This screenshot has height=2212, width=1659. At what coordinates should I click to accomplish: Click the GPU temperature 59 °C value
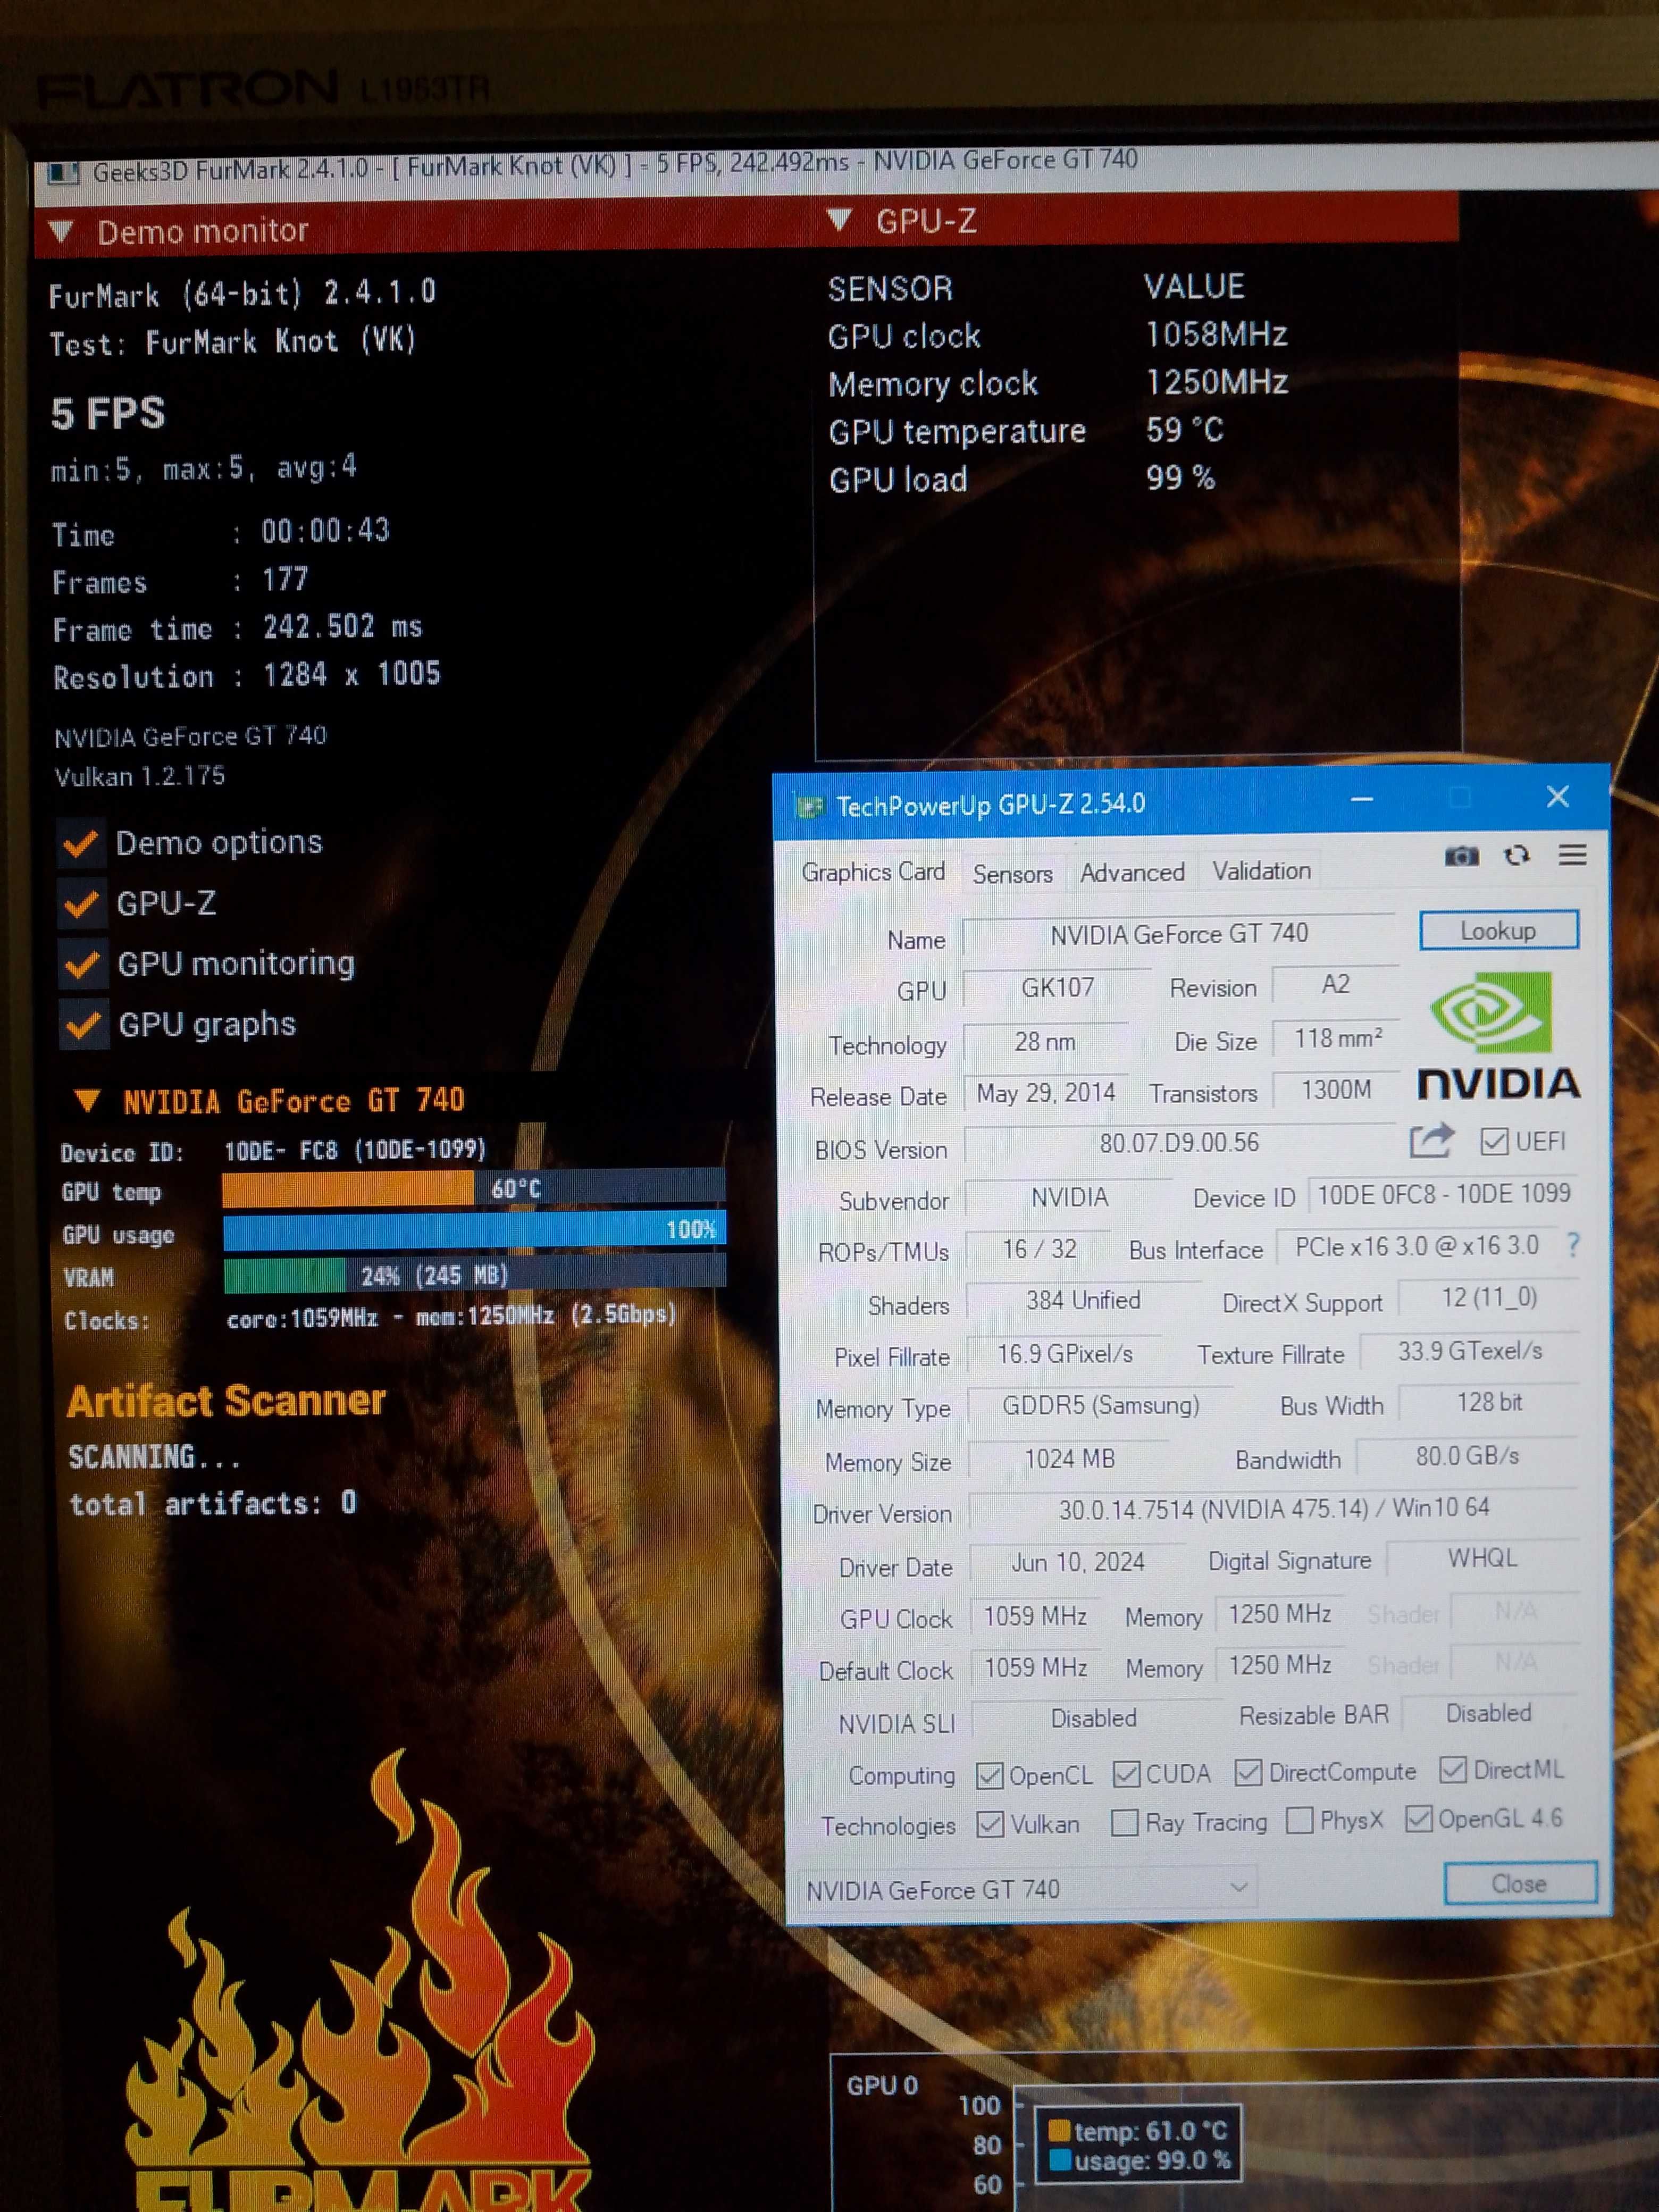click(1185, 430)
